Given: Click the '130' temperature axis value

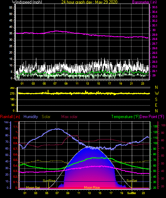Looking at the screenshot, I should (155, 126).
